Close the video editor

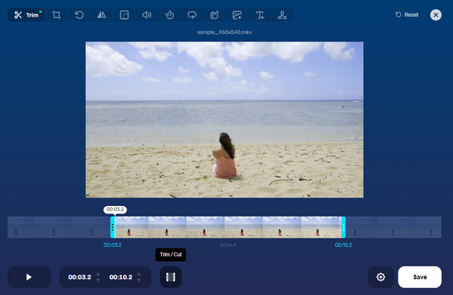[x=436, y=15]
